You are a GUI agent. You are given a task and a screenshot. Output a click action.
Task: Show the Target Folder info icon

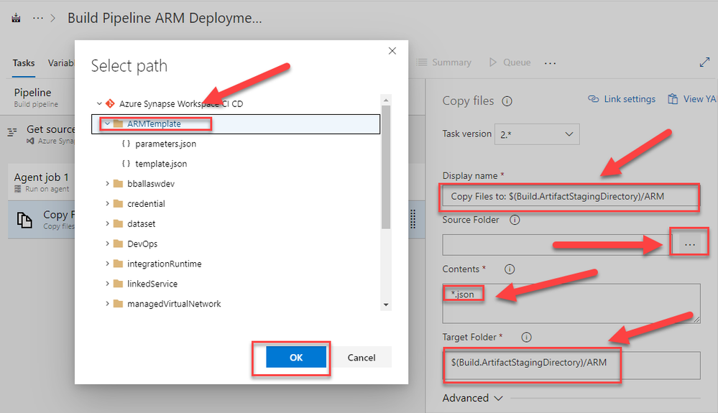point(526,338)
